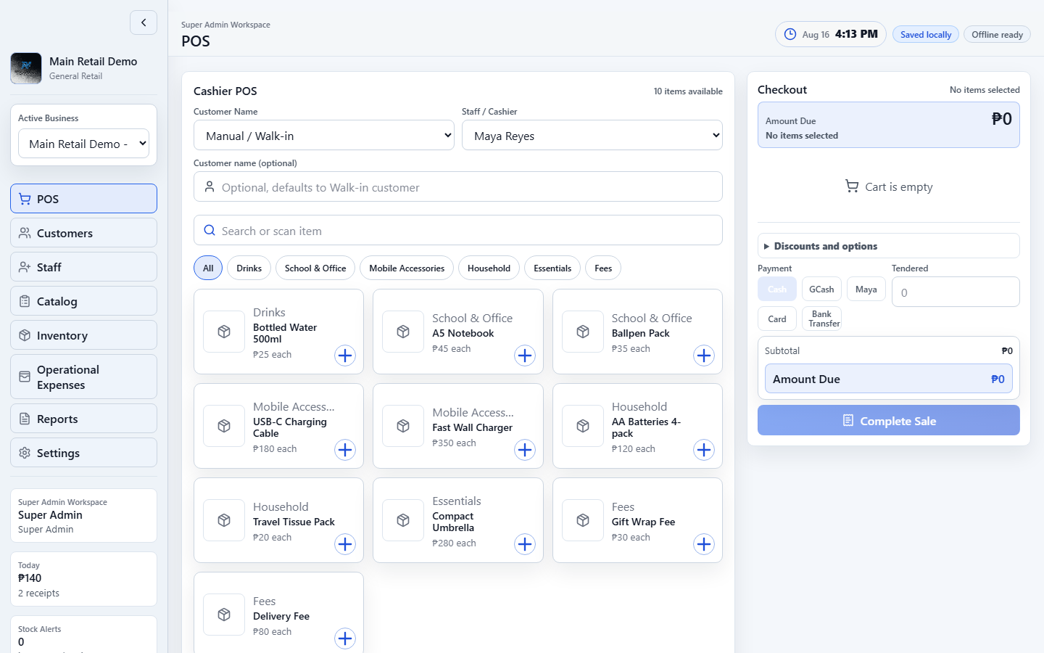Viewport: 1044px width, 653px height.
Task: Click the Complete Sale button
Action: [888, 420]
